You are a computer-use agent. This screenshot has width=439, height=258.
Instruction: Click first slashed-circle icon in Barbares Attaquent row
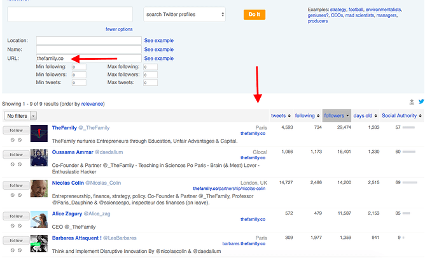[13, 250]
